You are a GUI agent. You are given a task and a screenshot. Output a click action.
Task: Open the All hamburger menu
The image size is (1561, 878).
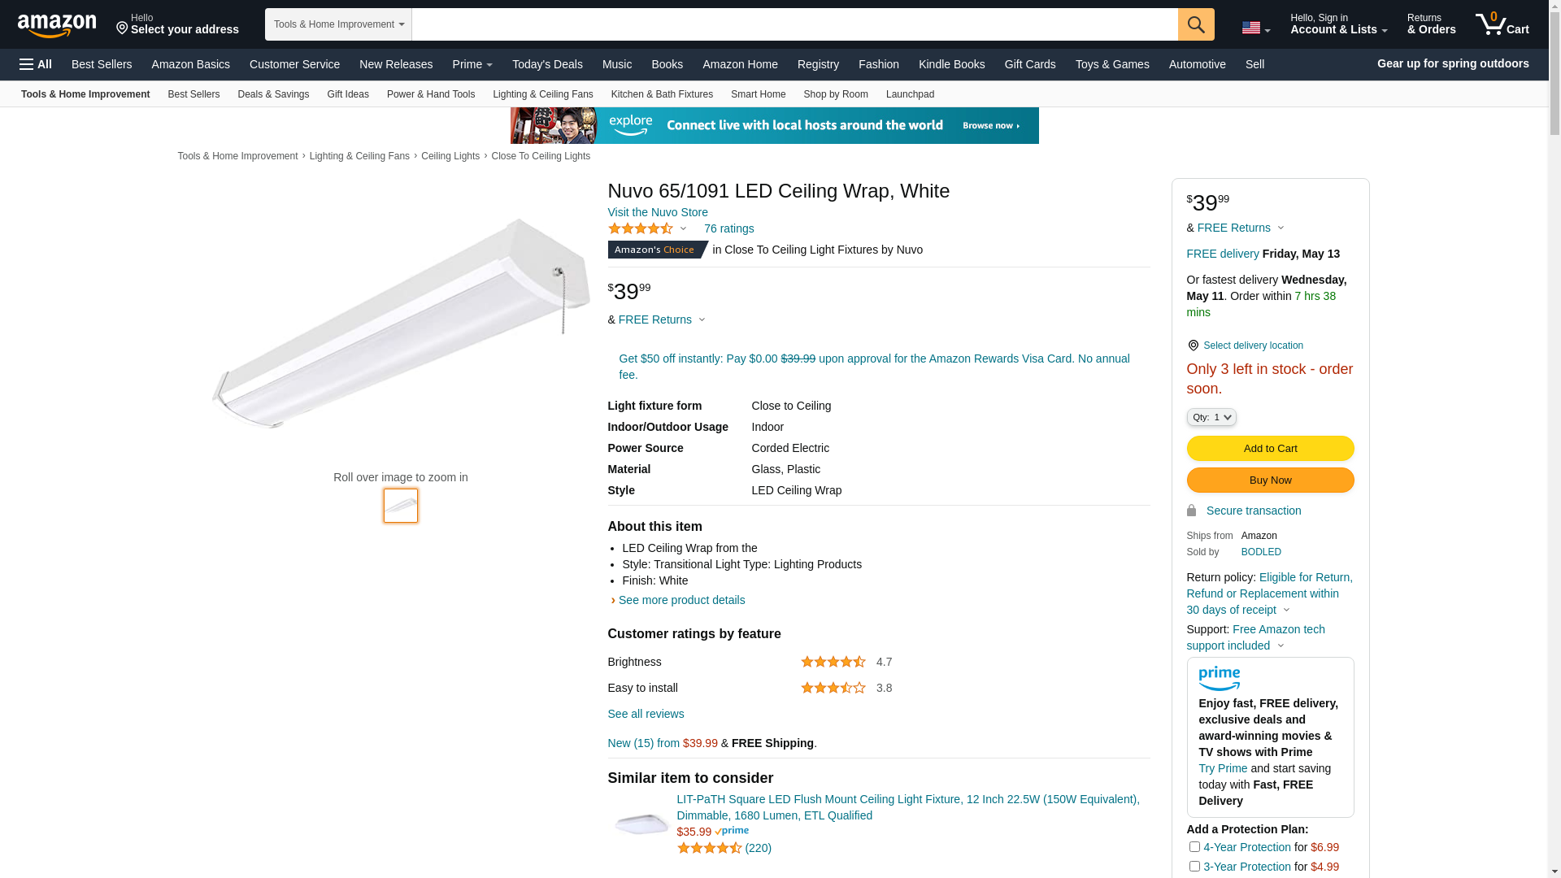(x=36, y=64)
